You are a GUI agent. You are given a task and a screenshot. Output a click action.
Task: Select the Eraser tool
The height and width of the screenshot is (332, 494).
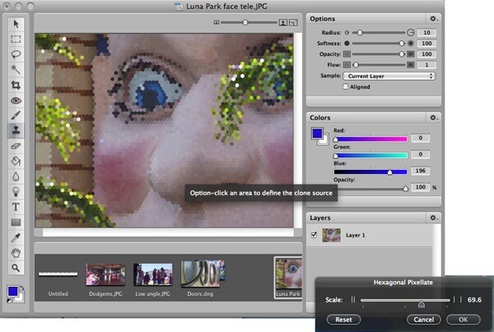point(16,146)
